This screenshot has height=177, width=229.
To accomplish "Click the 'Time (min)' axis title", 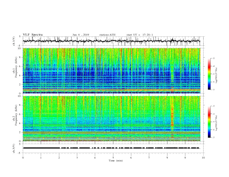I will pyautogui.click(x=116, y=161).
